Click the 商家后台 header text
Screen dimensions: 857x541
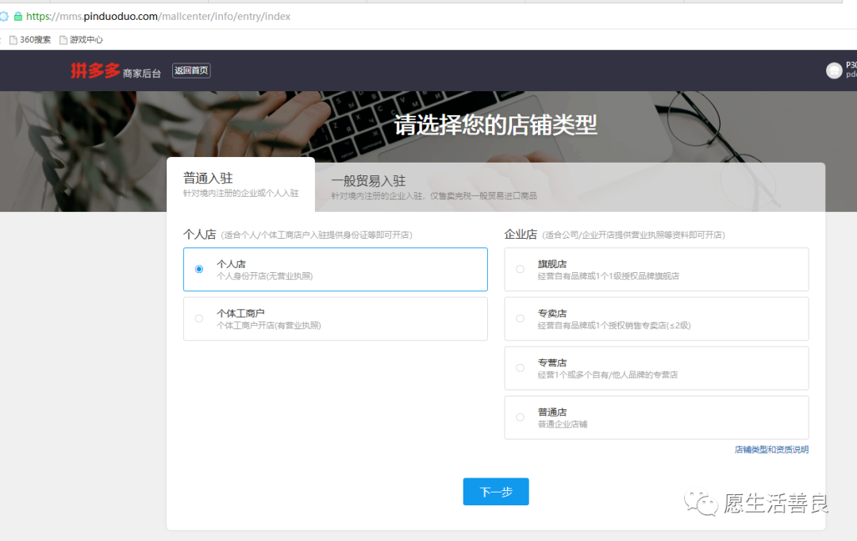(141, 73)
